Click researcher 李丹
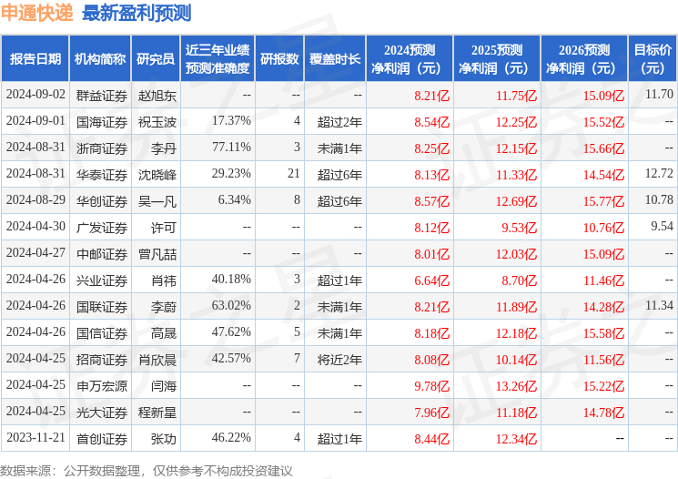The image size is (678, 479). pyautogui.click(x=164, y=148)
